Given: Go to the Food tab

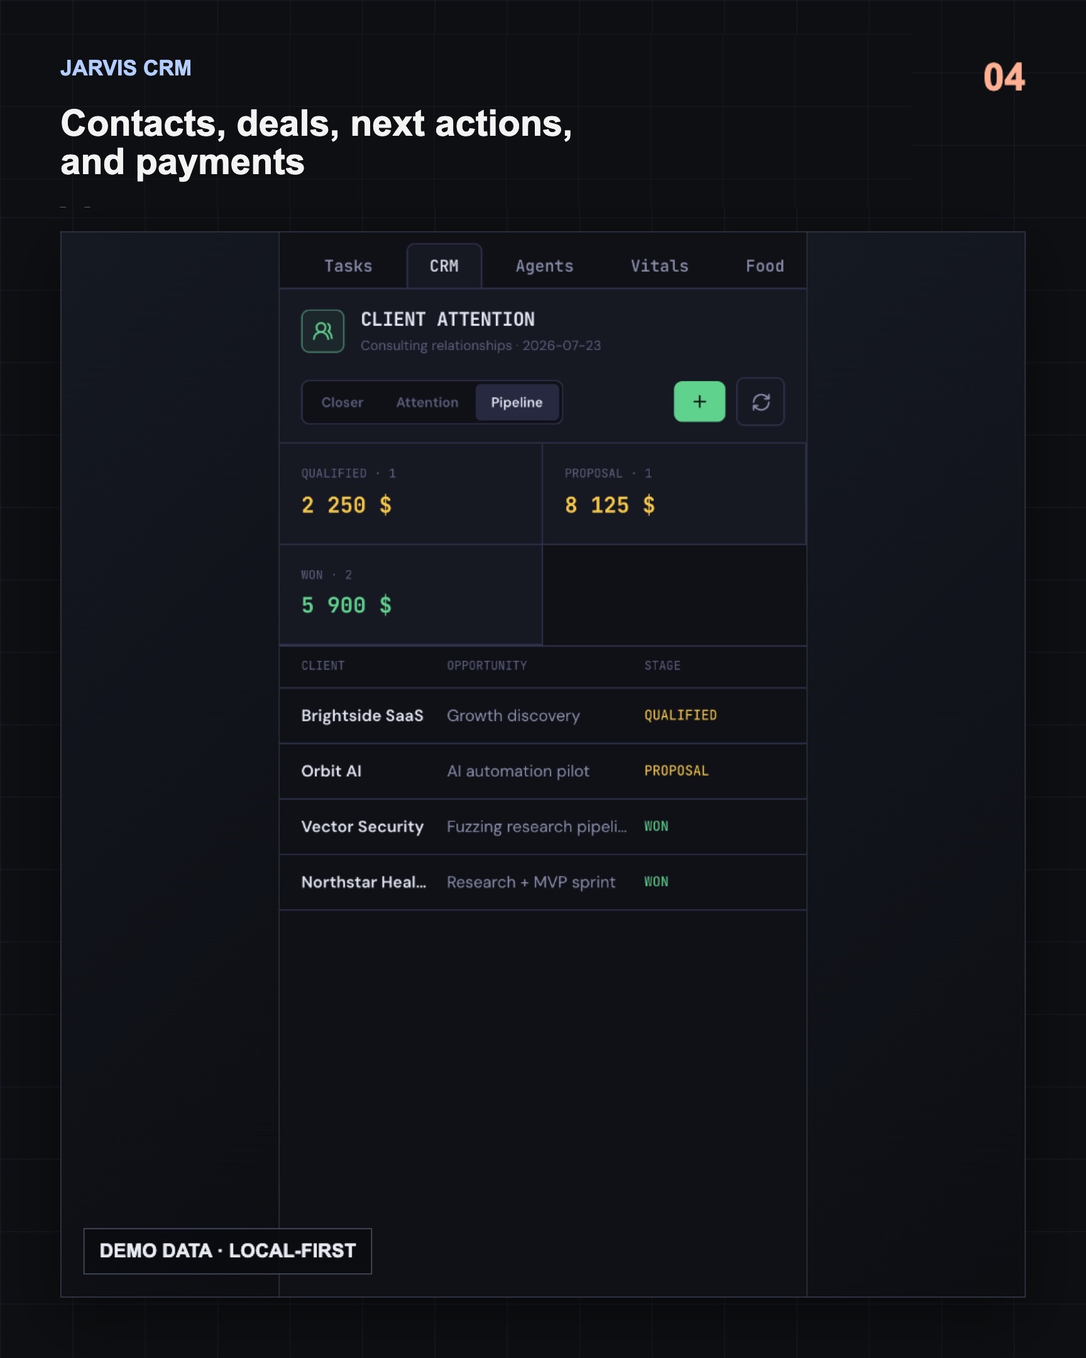Looking at the screenshot, I should [764, 266].
